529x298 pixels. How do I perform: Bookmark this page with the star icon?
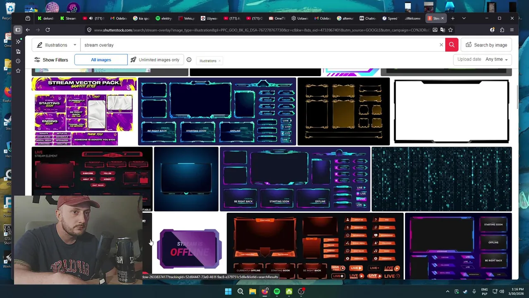click(x=450, y=30)
